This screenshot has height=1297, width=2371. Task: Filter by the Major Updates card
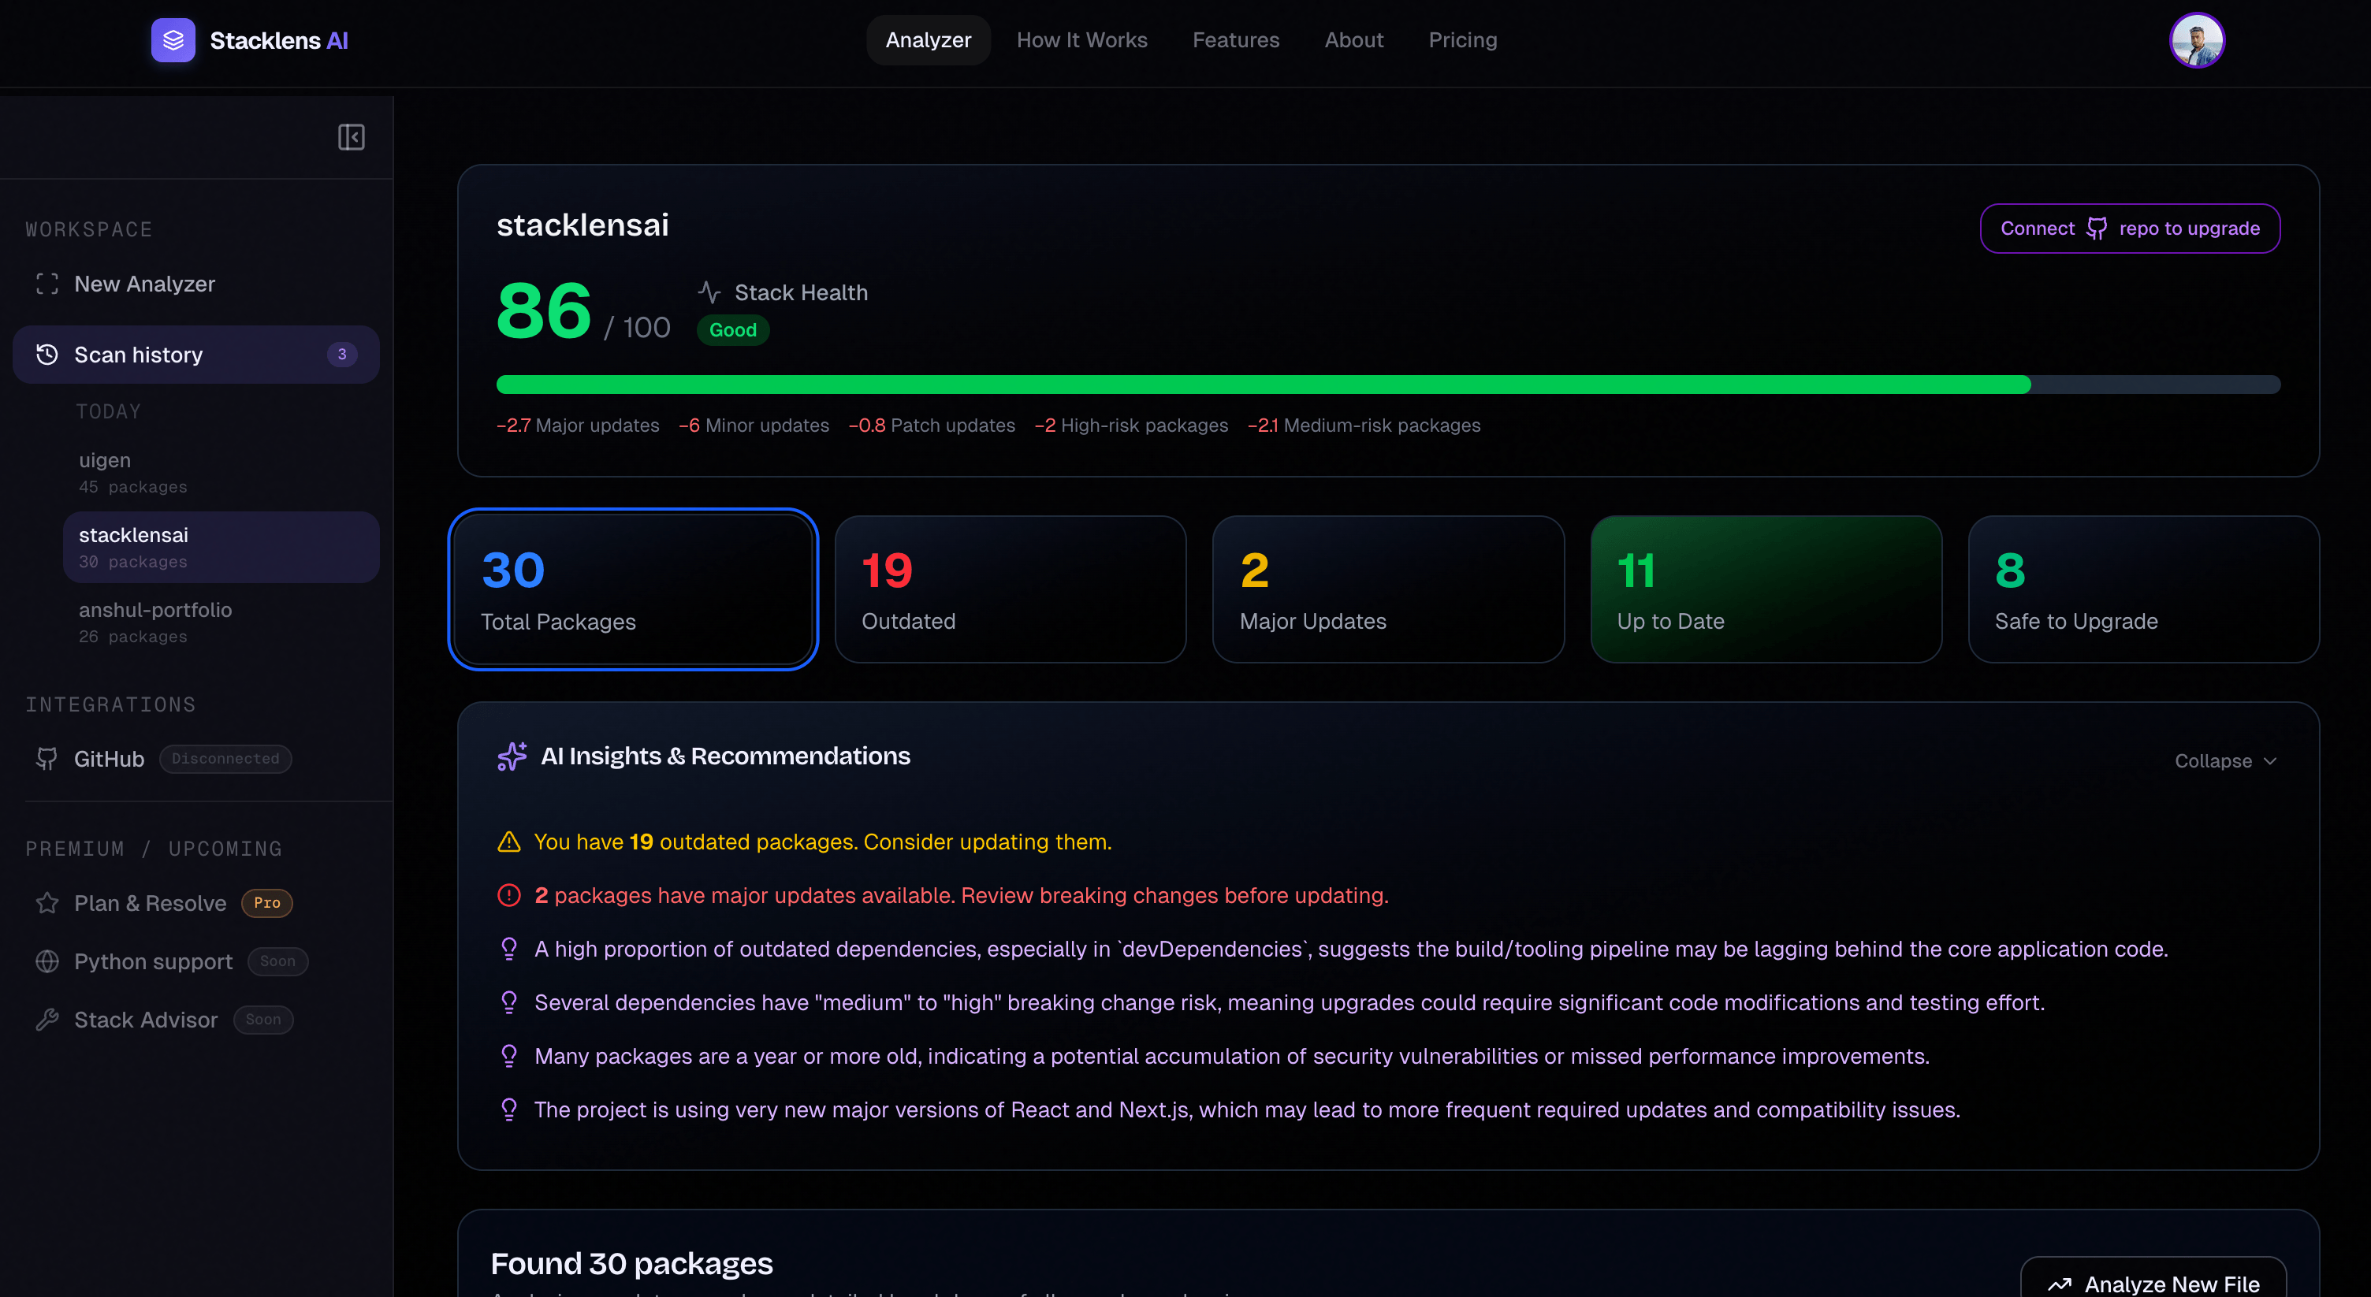pyautogui.click(x=1388, y=589)
